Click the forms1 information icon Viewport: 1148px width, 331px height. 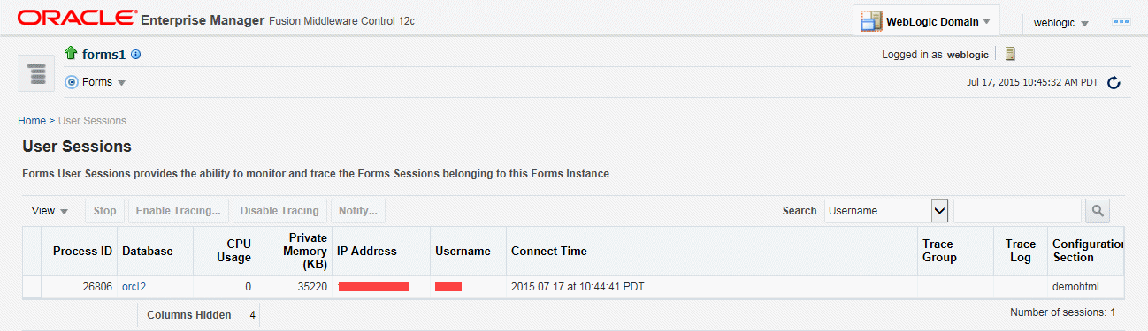[x=136, y=55]
